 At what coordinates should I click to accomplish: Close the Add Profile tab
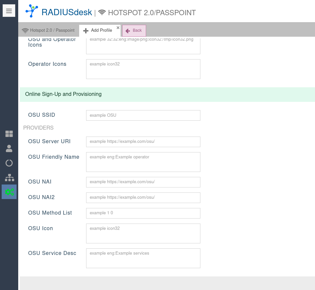pos(118,28)
